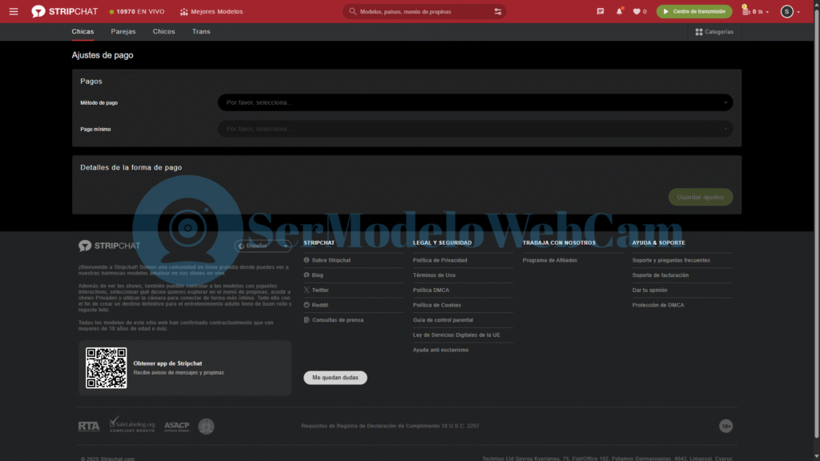Open Protección de DMCA link
The image size is (820, 461).
point(658,305)
